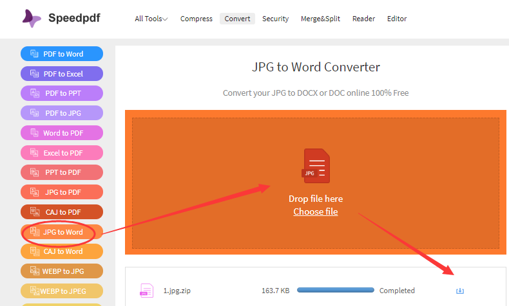The width and height of the screenshot is (509, 306).
Task: Open the Security menu item
Action: point(275,19)
